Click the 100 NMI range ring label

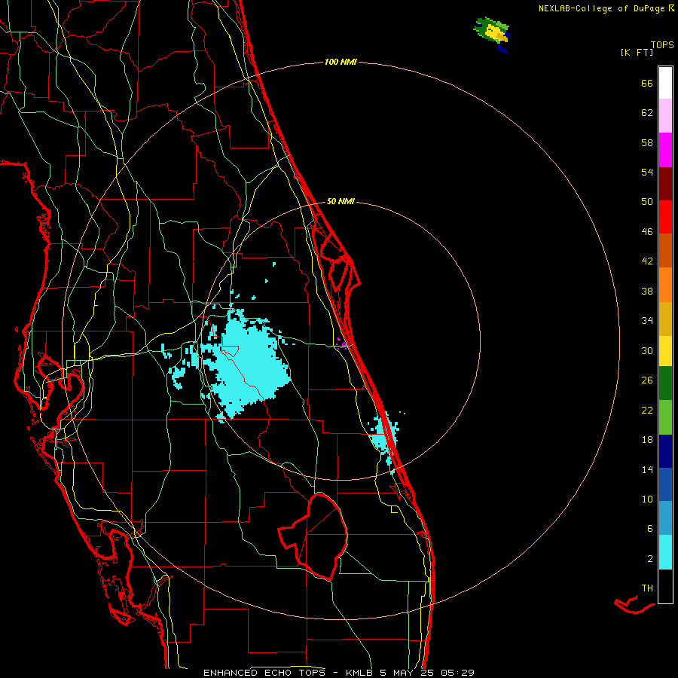(x=341, y=63)
